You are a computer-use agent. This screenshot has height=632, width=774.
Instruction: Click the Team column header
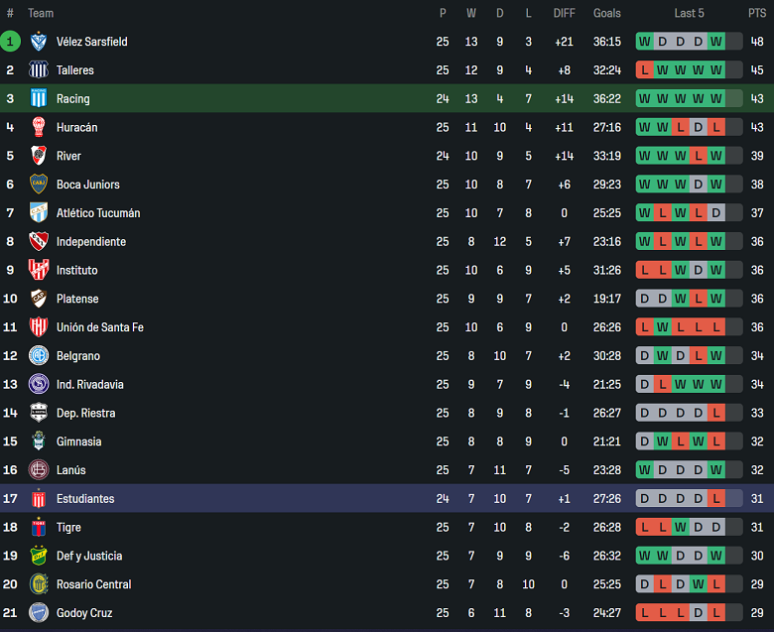[41, 13]
